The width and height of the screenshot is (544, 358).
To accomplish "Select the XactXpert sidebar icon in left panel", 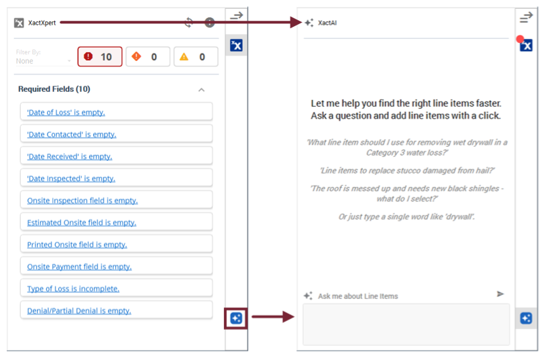I will click(237, 45).
